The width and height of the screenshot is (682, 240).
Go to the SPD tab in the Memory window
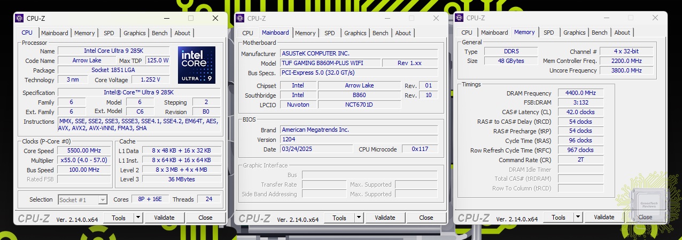[x=549, y=33]
